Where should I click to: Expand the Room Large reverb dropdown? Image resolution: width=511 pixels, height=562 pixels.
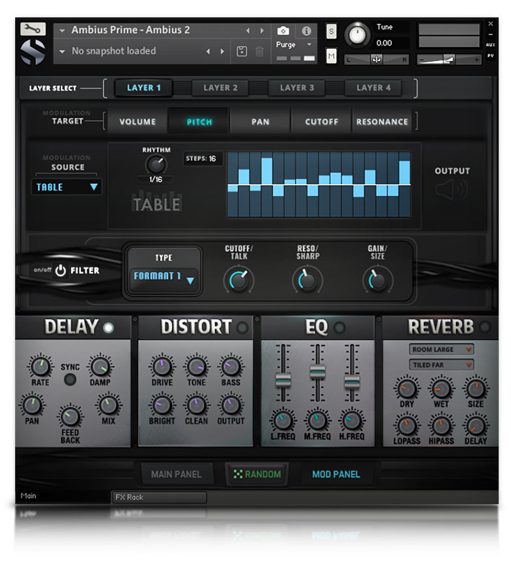coord(441,349)
